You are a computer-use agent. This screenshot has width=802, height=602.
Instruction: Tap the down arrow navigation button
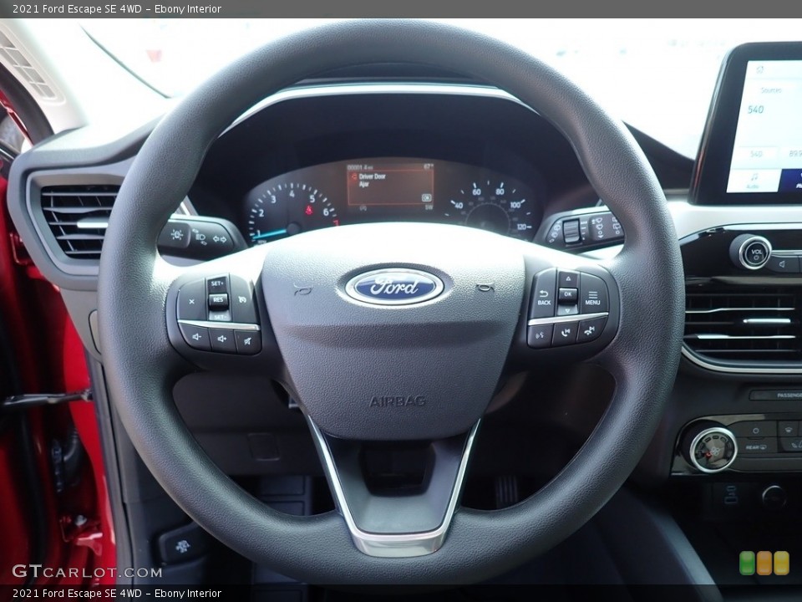click(x=568, y=309)
